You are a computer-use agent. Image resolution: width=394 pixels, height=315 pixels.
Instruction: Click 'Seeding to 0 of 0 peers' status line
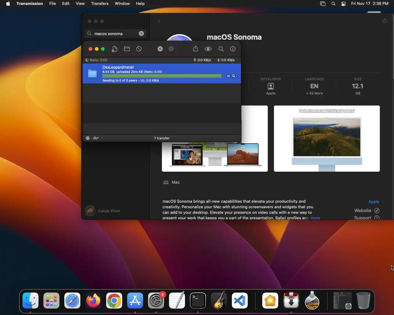(x=131, y=80)
